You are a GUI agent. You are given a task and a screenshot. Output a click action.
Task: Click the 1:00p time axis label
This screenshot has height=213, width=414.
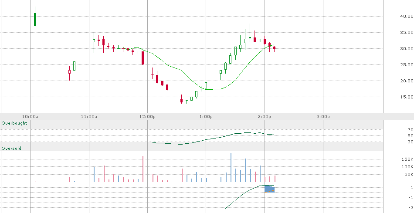(x=206, y=117)
